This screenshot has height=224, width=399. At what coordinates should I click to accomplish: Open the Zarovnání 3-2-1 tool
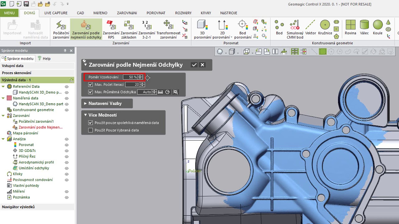(x=147, y=30)
